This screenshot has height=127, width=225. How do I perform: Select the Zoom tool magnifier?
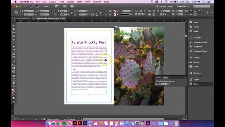14,86
